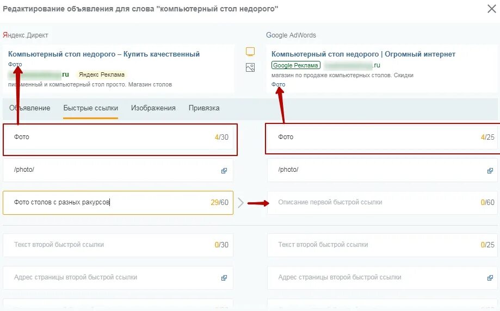Go to the Привязка tab
The width and height of the screenshot is (500, 311).
(204, 108)
